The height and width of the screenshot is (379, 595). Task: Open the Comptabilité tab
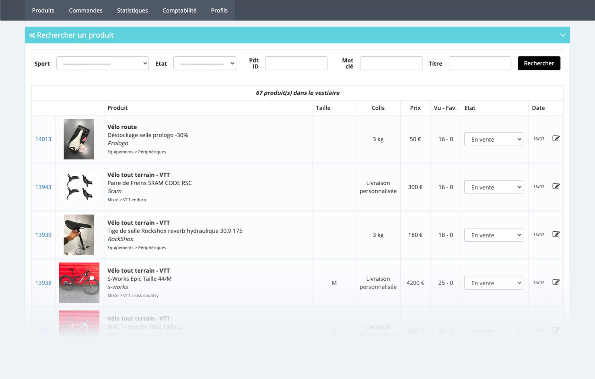[x=179, y=10]
